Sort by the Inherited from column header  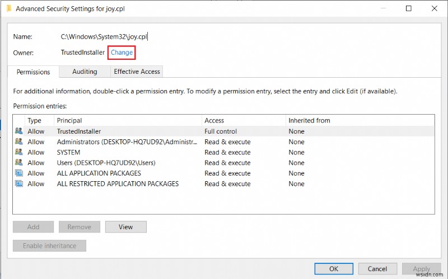[x=360, y=120]
